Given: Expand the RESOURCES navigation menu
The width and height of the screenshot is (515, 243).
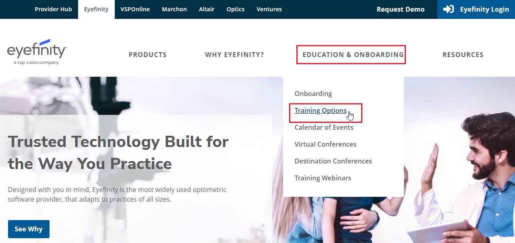Looking at the screenshot, I should (x=463, y=55).
